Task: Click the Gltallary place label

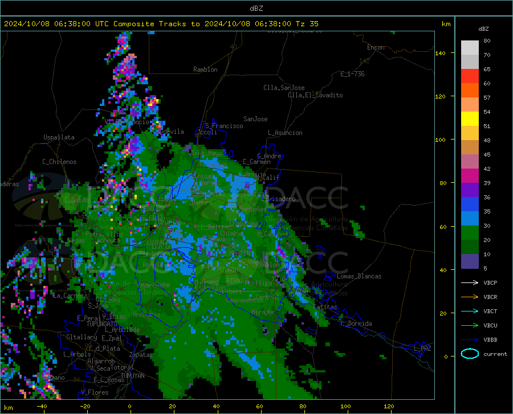Action: [x=82, y=337]
